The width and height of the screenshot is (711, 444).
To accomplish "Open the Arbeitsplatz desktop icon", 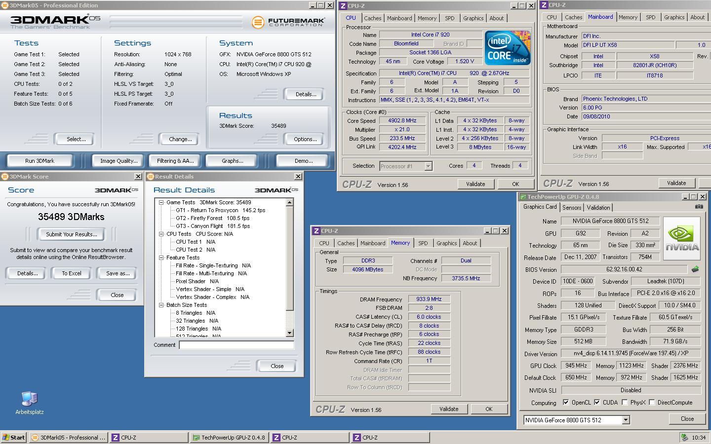I will (x=29, y=403).
